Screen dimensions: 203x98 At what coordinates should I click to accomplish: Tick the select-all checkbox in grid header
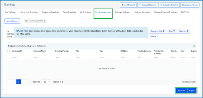tap(8, 51)
